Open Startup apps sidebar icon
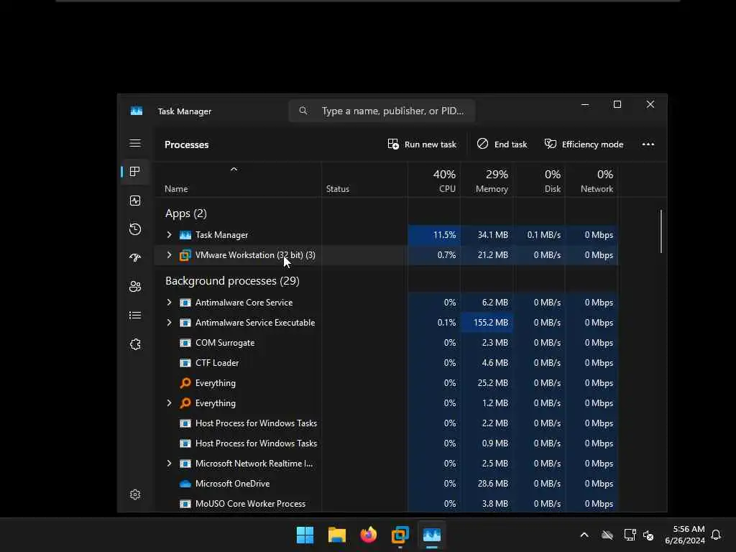This screenshot has width=736, height=552. [135, 258]
